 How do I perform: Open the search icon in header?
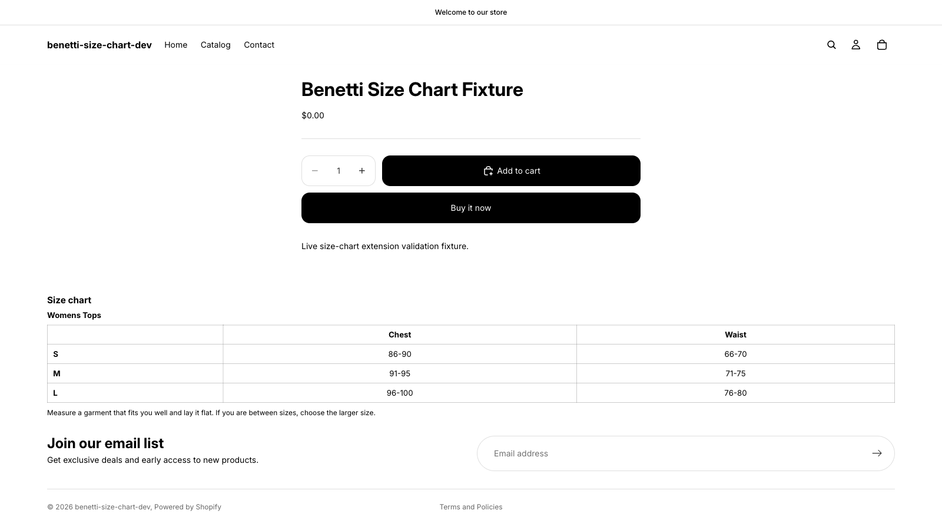pos(831,45)
